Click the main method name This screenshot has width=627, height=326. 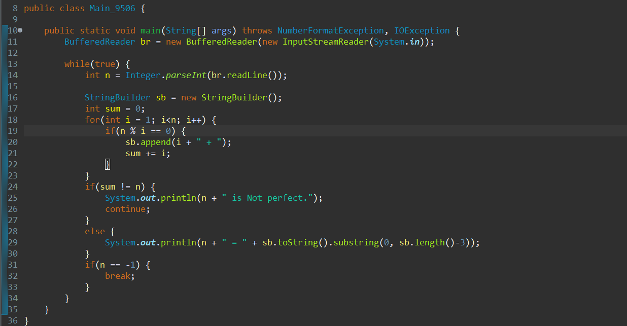click(x=151, y=30)
